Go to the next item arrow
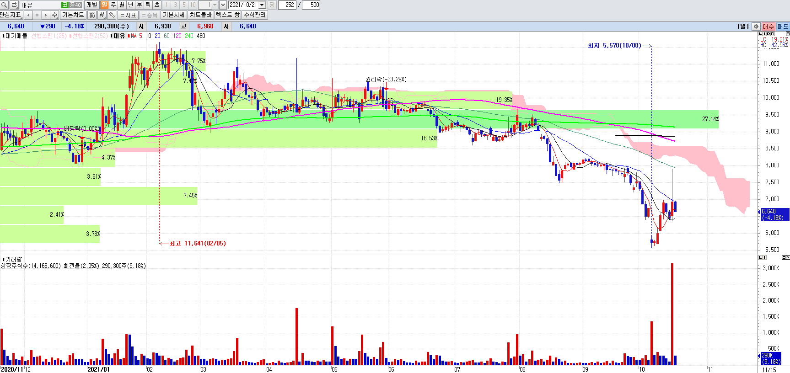 [x=45, y=15]
